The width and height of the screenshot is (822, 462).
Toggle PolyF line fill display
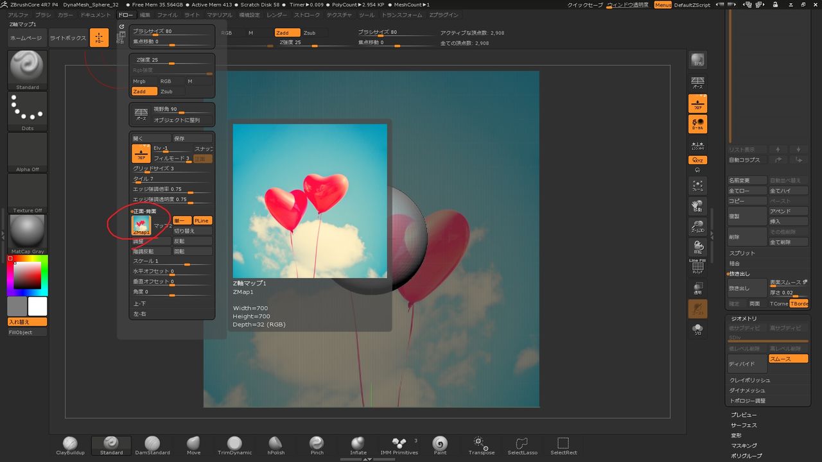(697, 268)
